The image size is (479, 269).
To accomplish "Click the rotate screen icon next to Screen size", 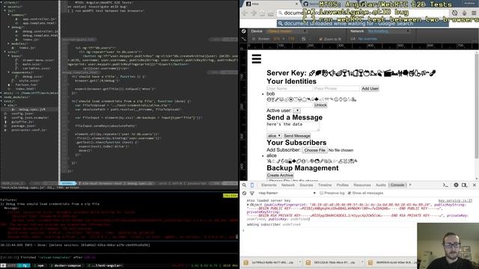I will [304, 39].
